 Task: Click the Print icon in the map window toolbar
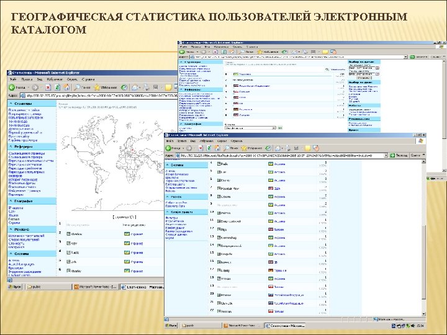[x=147, y=87]
